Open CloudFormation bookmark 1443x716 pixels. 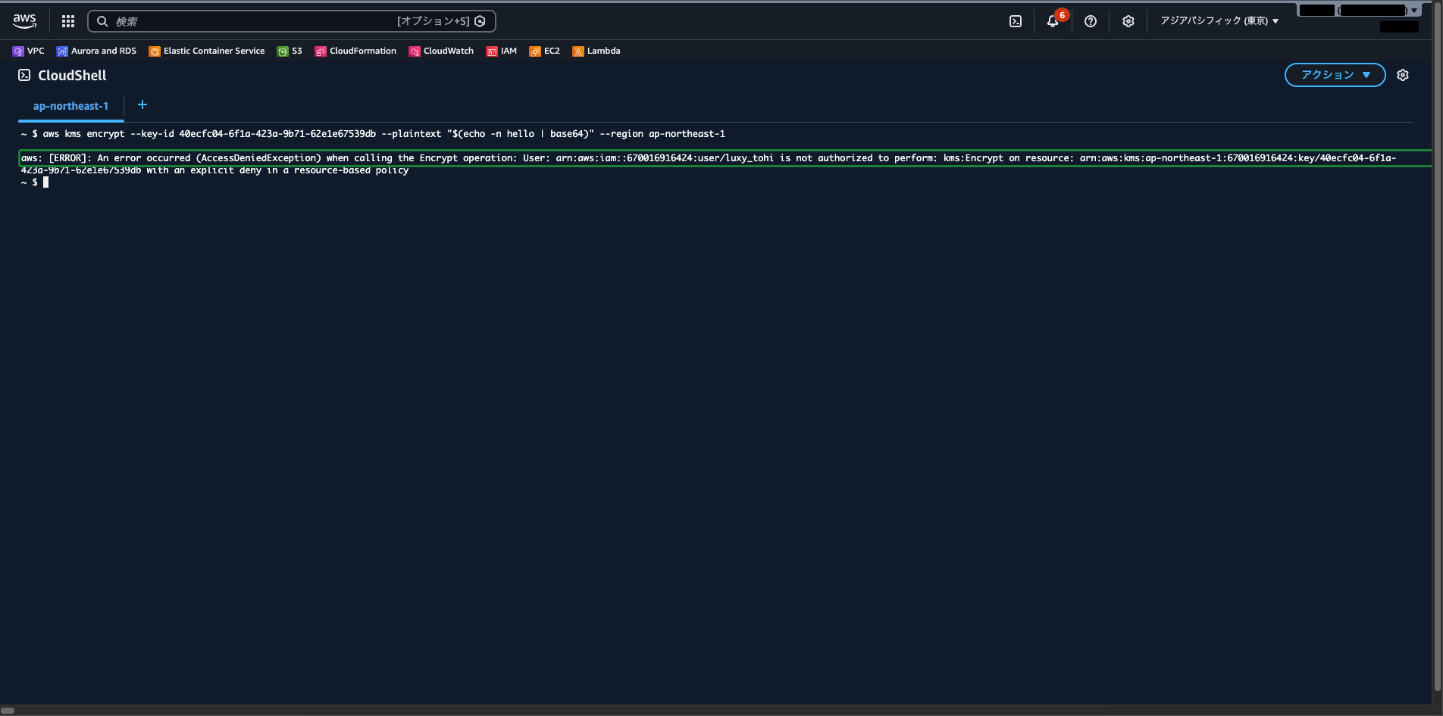355,51
